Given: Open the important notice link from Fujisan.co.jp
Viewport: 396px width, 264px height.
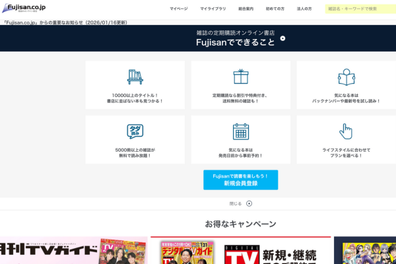Looking at the screenshot, I should [65, 22].
